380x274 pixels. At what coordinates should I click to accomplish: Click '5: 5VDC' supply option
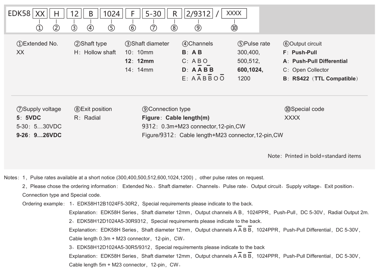click(29, 118)
